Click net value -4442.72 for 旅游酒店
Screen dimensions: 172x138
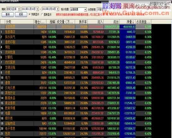click(131, 32)
